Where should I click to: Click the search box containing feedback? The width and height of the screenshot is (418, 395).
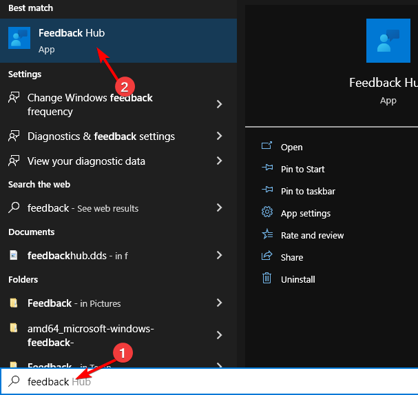209,381
